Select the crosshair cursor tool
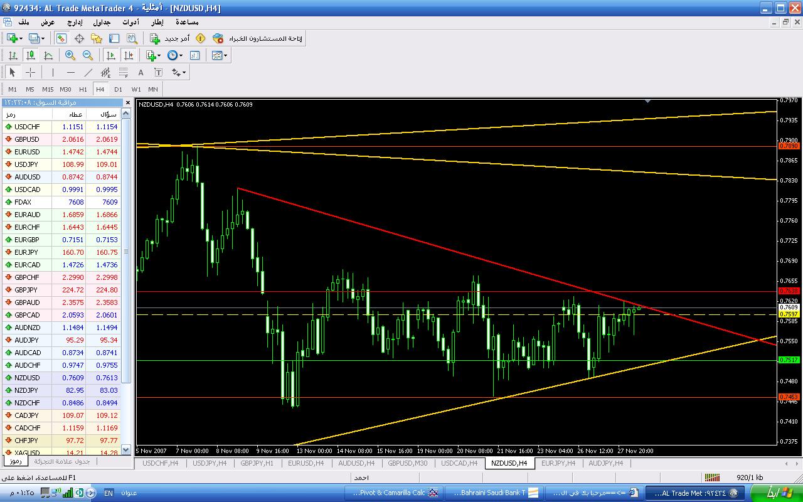Image resolution: width=803 pixels, height=502 pixels. [x=30, y=72]
